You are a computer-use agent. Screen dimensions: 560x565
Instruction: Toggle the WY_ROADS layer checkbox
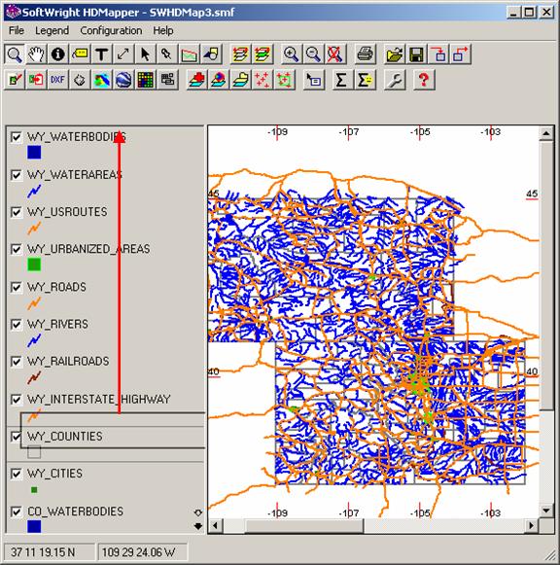(x=16, y=287)
